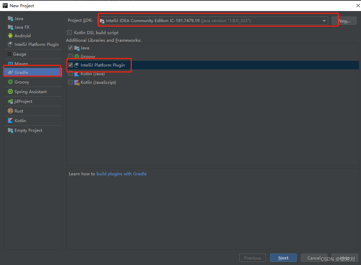Select the Gauge label in sidebar
Screen dimensions: 361x265
pos(20,54)
